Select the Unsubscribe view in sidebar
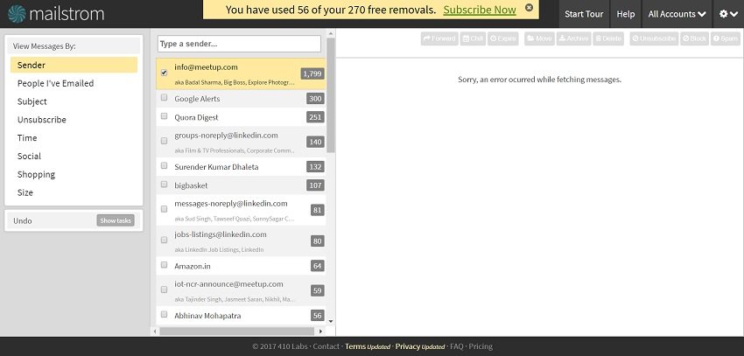Screen dimensions: 744x356 pyautogui.click(x=74, y=120)
